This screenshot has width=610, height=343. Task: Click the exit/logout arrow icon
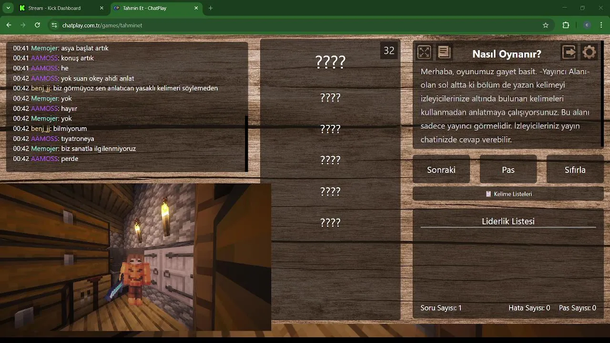pyautogui.click(x=569, y=52)
